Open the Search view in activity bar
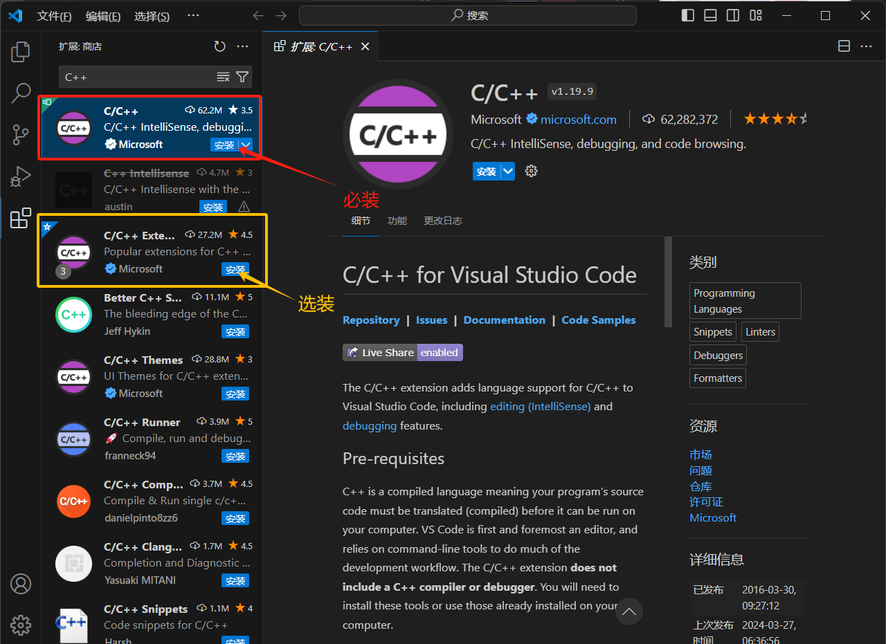Image resolution: width=886 pixels, height=644 pixels. [21, 93]
